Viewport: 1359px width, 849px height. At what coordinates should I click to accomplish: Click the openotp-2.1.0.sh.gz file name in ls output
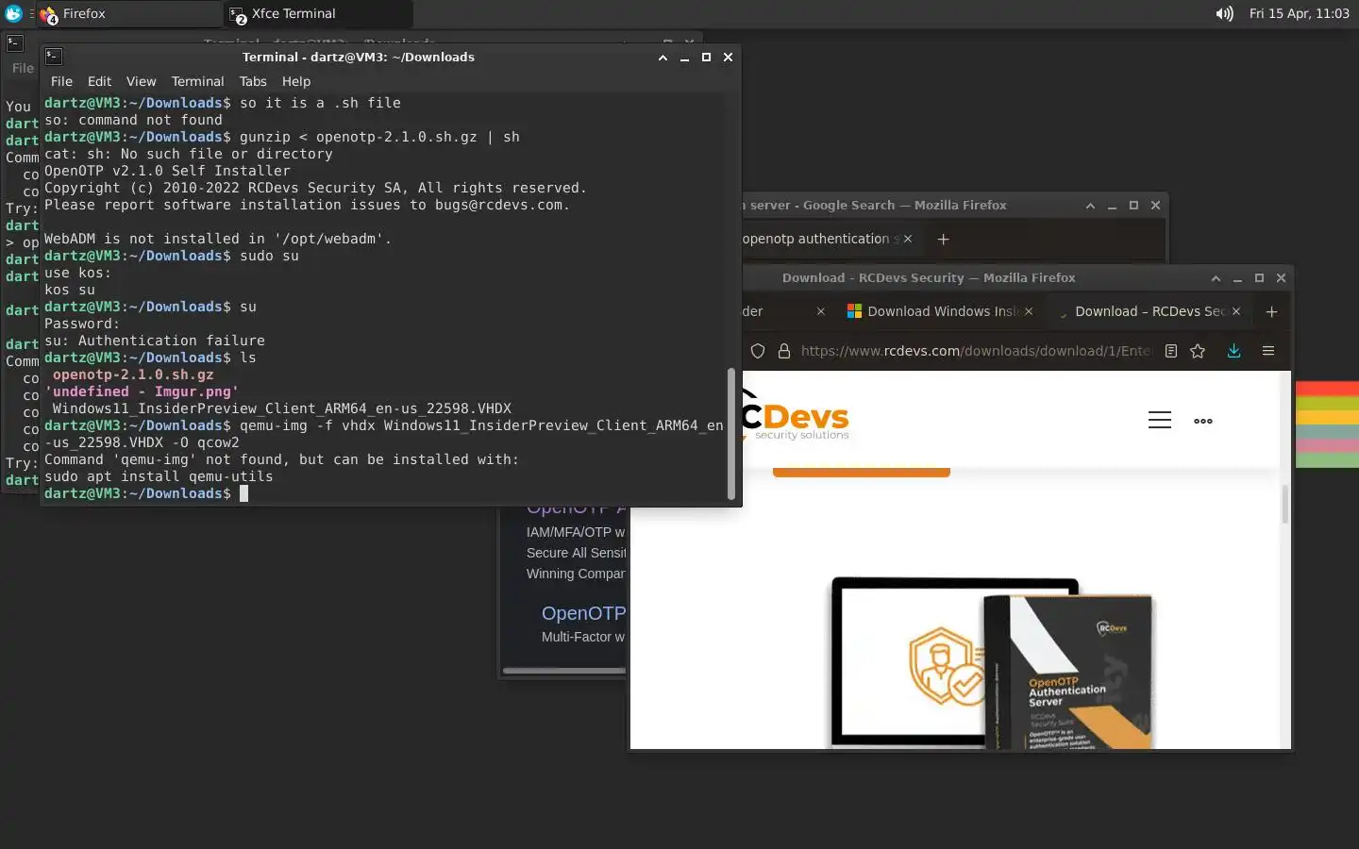tap(133, 375)
